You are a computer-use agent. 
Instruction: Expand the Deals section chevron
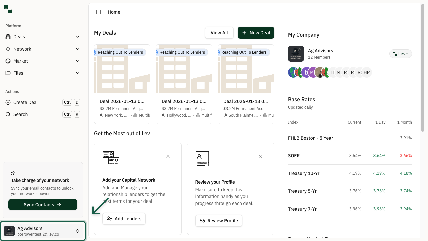click(x=78, y=37)
